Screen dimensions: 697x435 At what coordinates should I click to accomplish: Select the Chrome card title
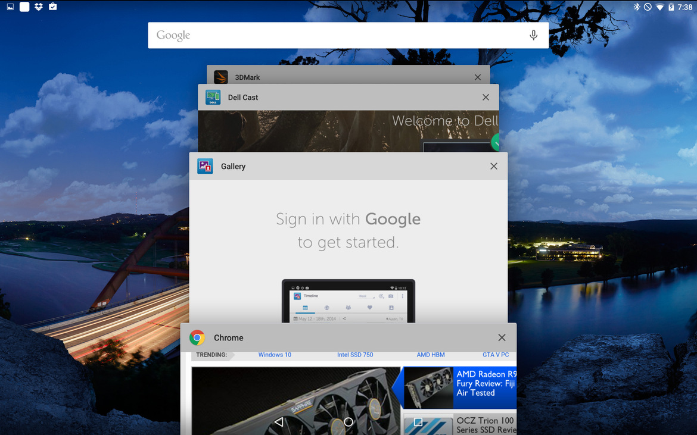pos(229,338)
